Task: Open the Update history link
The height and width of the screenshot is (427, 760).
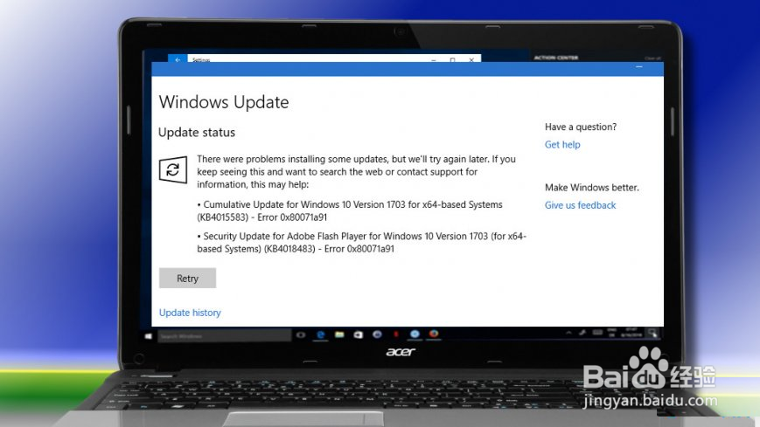Action: point(190,313)
